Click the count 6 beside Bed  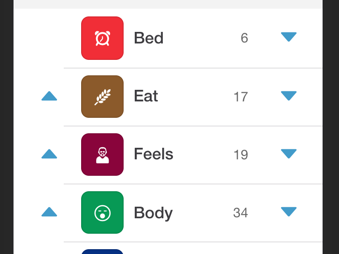pyautogui.click(x=244, y=38)
